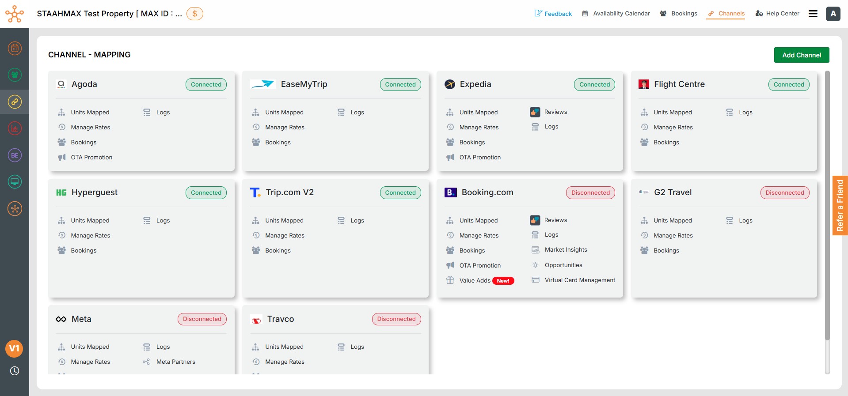Image resolution: width=848 pixels, height=396 pixels.
Task: Open the Refer a Friend side tab
Action: coord(840,205)
